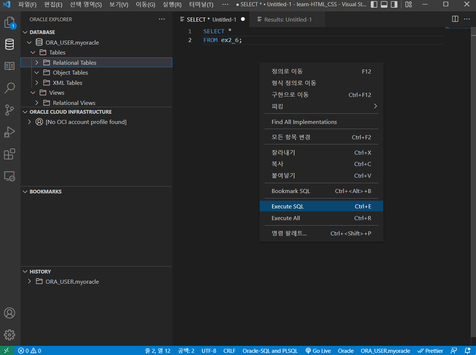The height and width of the screenshot is (355, 476).
Task: Open editor more actions ellipsis
Action: (x=467, y=19)
